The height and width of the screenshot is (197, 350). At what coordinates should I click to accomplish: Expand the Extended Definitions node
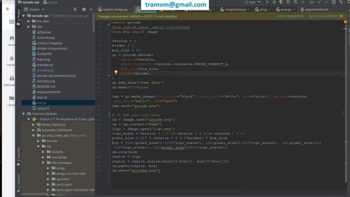[33, 130]
